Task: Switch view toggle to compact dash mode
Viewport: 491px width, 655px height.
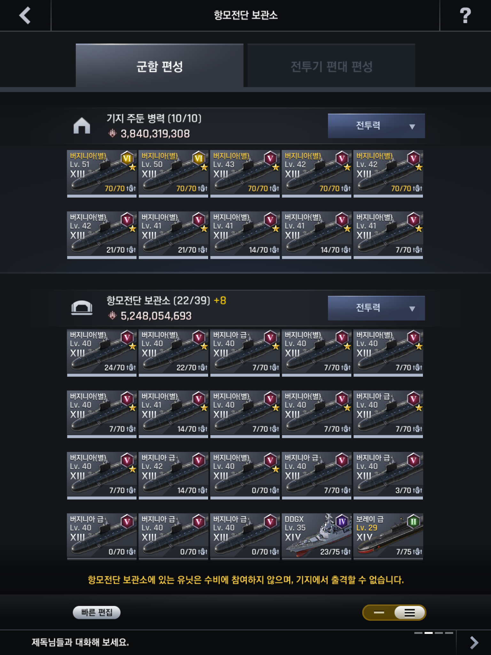Action: (x=379, y=612)
